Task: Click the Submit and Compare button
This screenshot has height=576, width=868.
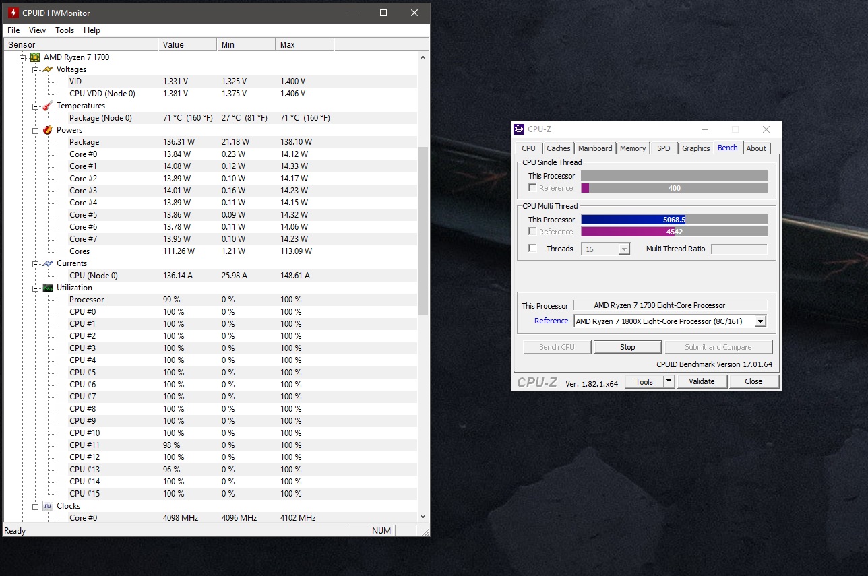Action: (718, 347)
